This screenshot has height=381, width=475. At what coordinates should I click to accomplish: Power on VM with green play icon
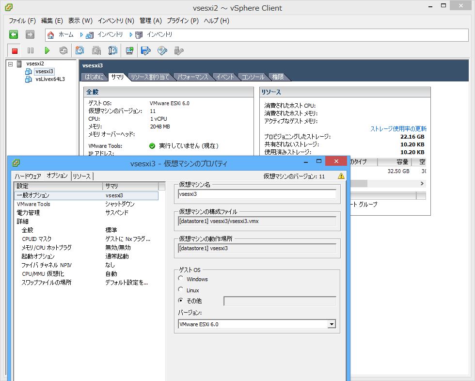click(47, 50)
